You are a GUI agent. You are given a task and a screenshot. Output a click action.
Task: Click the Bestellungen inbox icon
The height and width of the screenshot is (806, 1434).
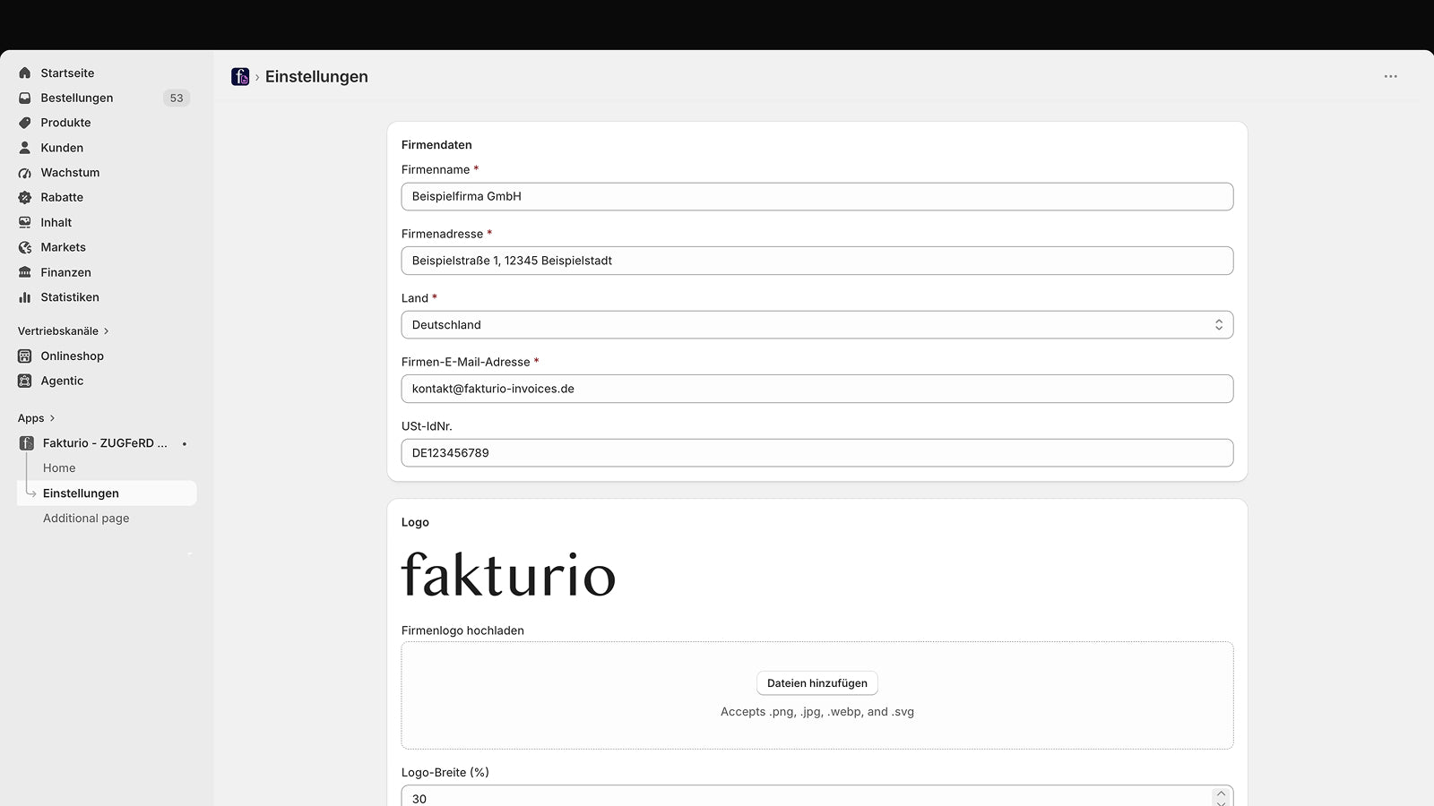coord(25,99)
